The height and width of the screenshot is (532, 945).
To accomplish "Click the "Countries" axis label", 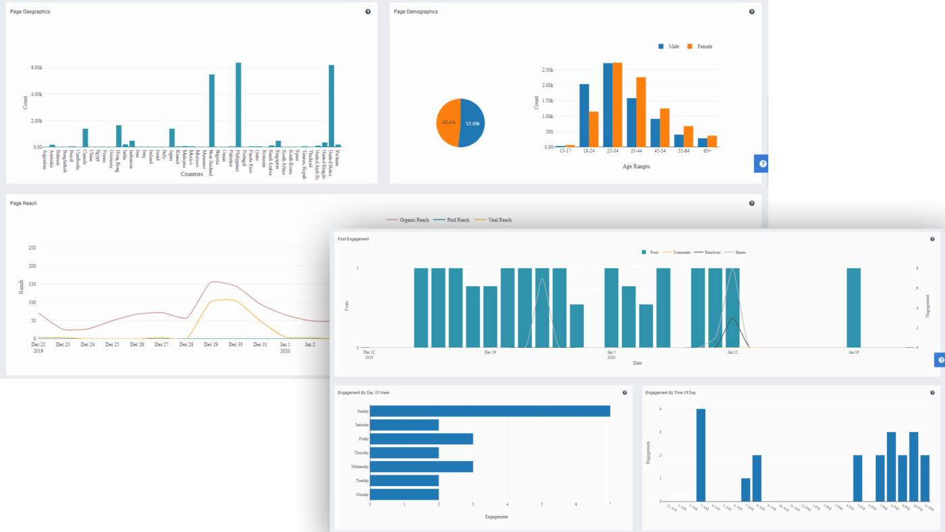I will [192, 174].
